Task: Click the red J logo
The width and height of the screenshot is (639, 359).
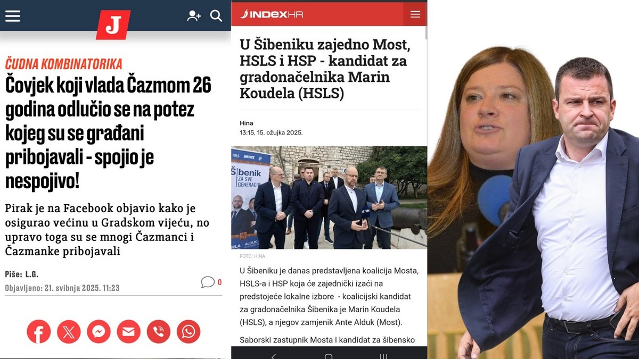Action: [113, 24]
